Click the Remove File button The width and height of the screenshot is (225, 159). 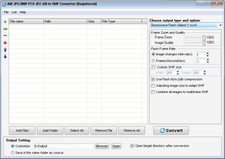[x=104, y=130]
